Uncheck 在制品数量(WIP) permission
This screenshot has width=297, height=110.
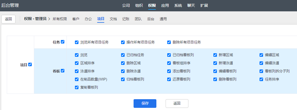(77, 79)
